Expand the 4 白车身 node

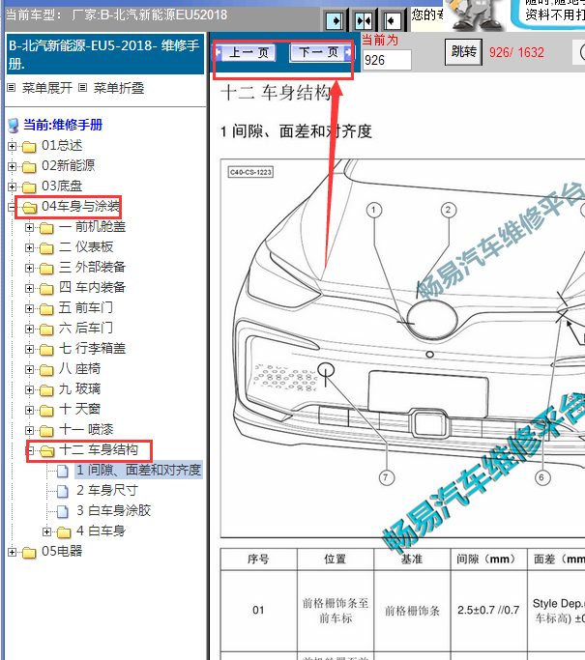click(46, 531)
